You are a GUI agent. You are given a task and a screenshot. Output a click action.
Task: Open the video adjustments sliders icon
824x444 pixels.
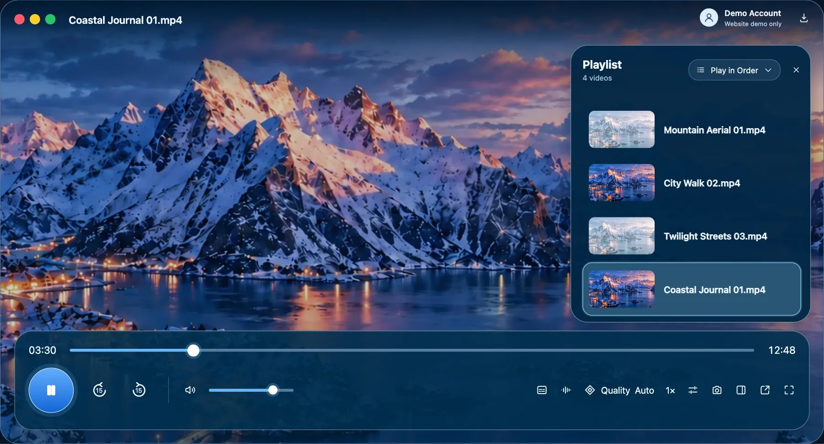click(x=693, y=390)
